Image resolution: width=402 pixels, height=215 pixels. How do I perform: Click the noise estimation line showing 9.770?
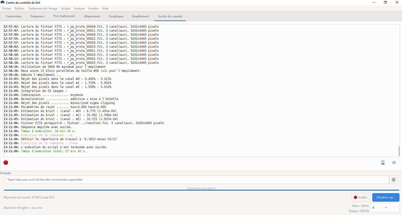point(60,111)
